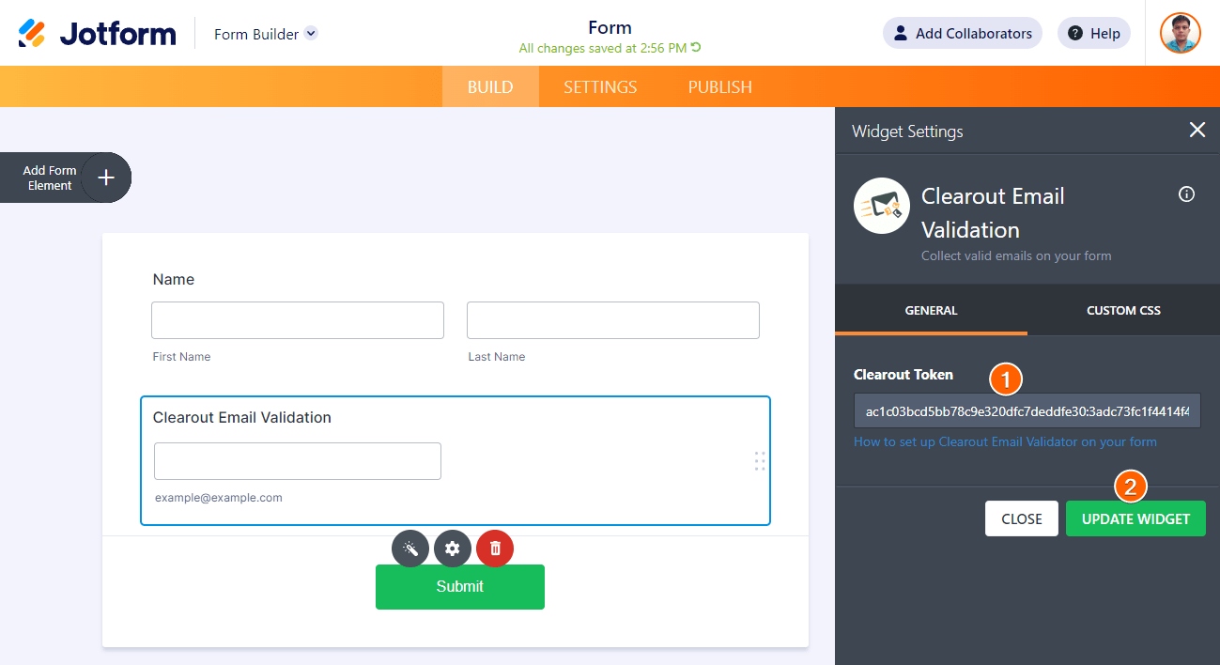Click the Clearout Email Validation field label
This screenshot has width=1220, height=665.
(242, 417)
